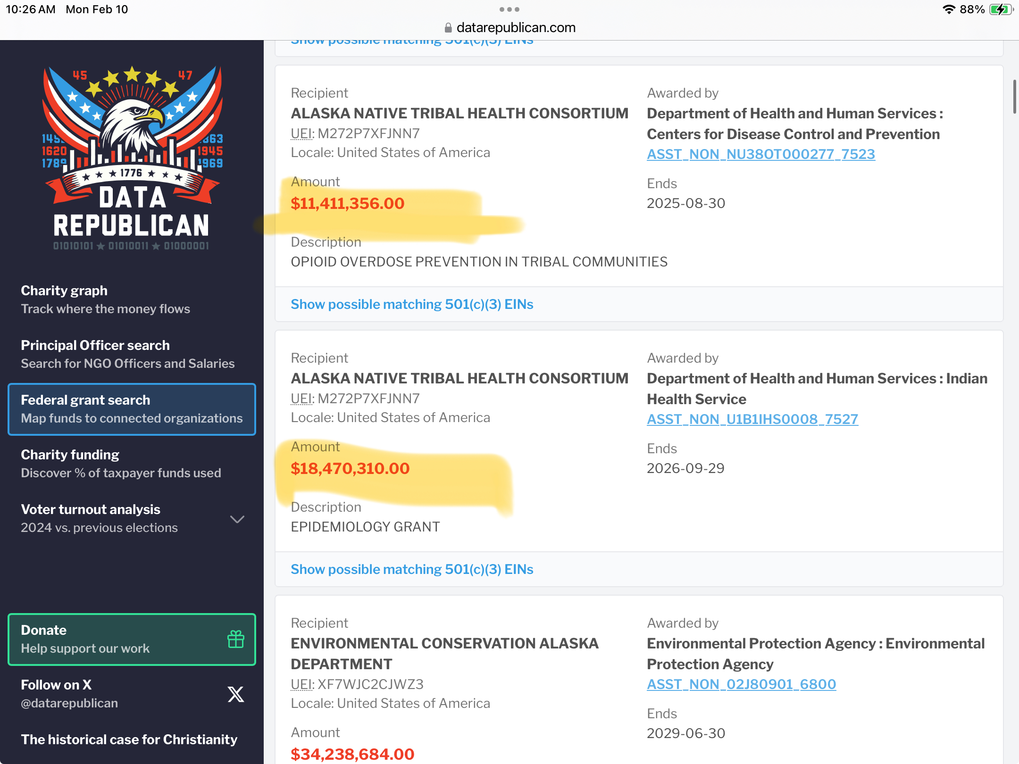Viewport: 1019px width, 764px height.
Task: Tap the X logo beside Follow on X
Action: [236, 694]
